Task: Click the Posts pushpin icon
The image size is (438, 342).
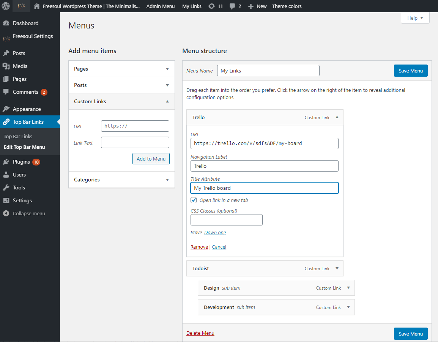Action: tap(6, 53)
